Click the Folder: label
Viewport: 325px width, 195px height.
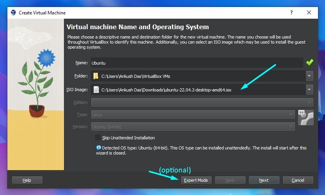click(x=81, y=76)
